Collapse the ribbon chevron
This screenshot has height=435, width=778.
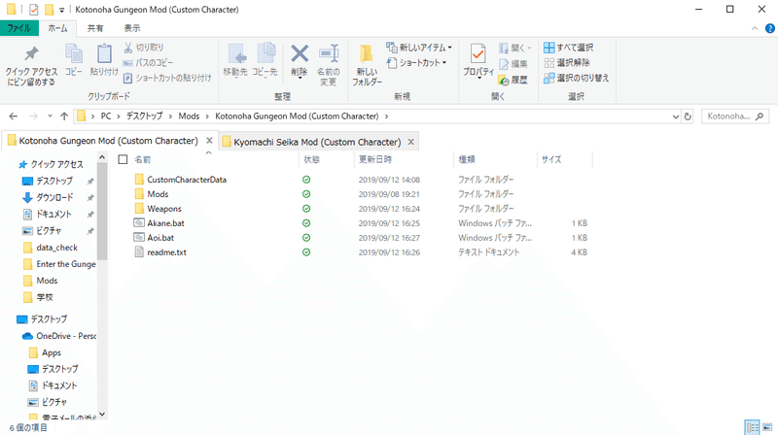pos(755,29)
